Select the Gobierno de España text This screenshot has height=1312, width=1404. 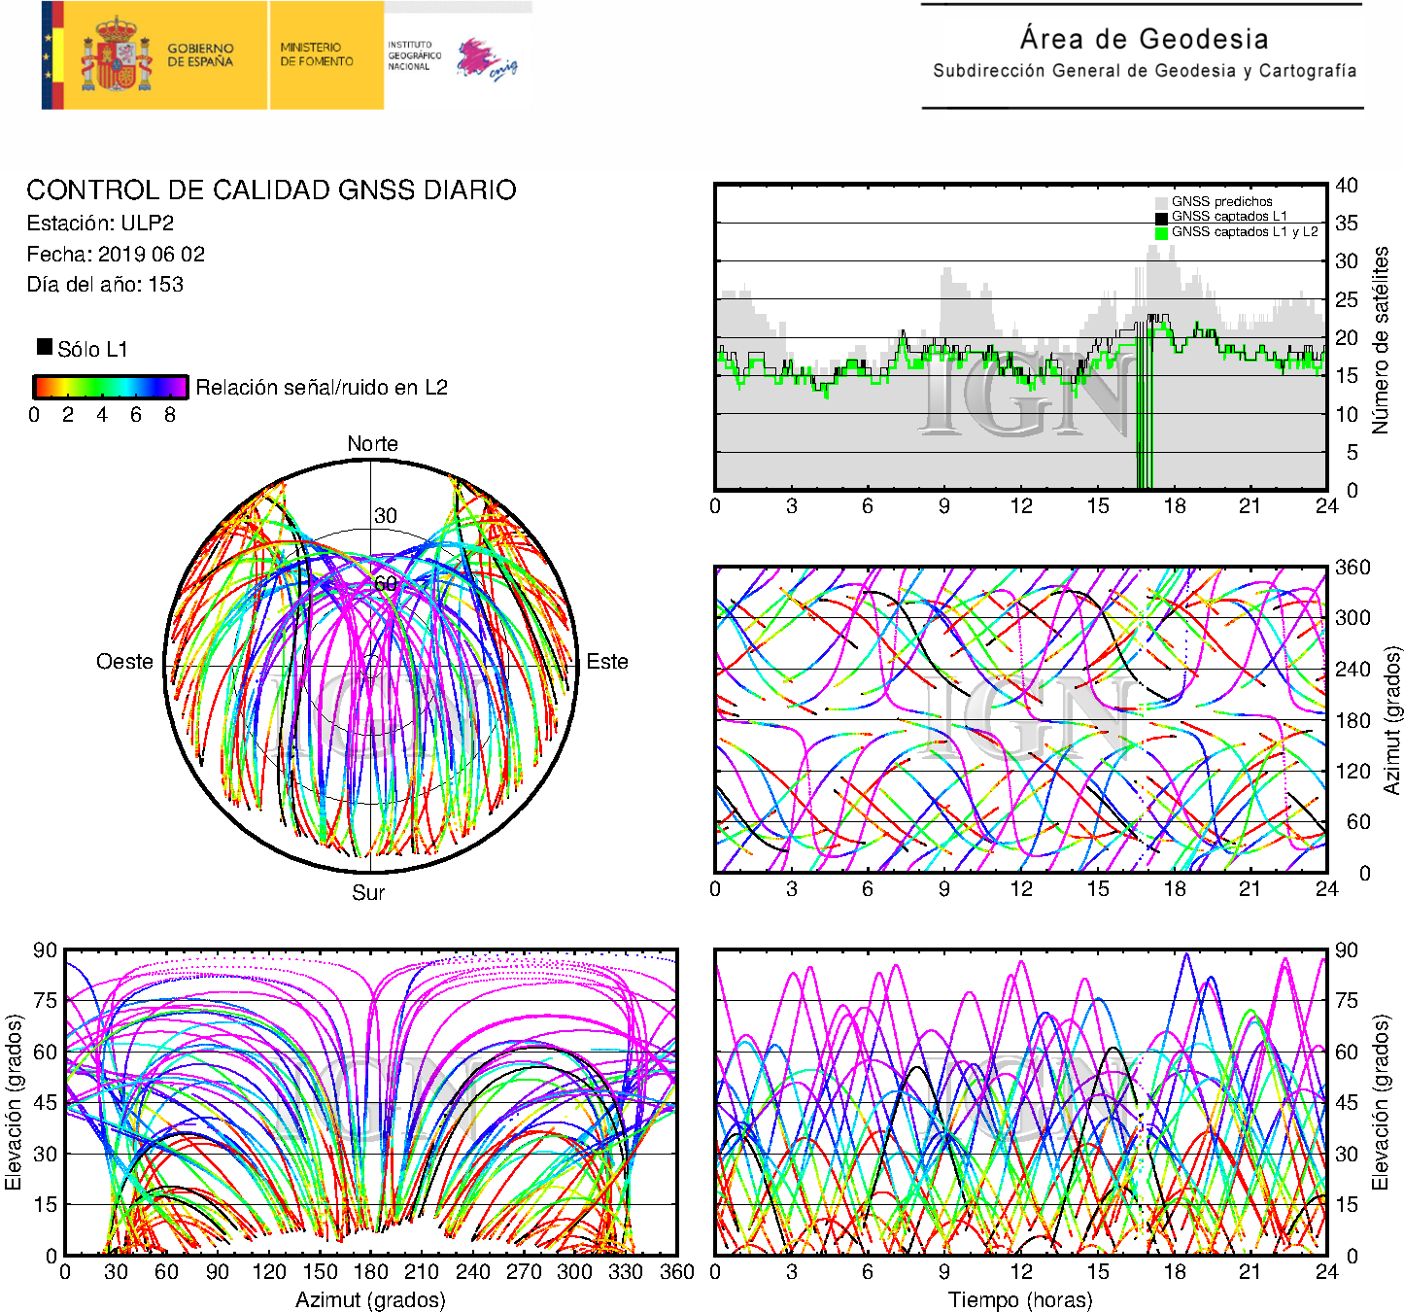tap(200, 54)
